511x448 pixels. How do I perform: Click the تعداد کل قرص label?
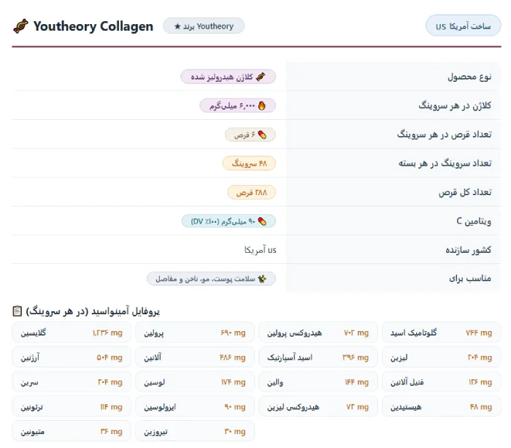click(x=465, y=192)
